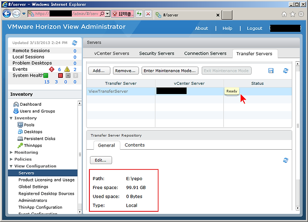Open the Help link
308x222 pixels.
tap(228, 29)
